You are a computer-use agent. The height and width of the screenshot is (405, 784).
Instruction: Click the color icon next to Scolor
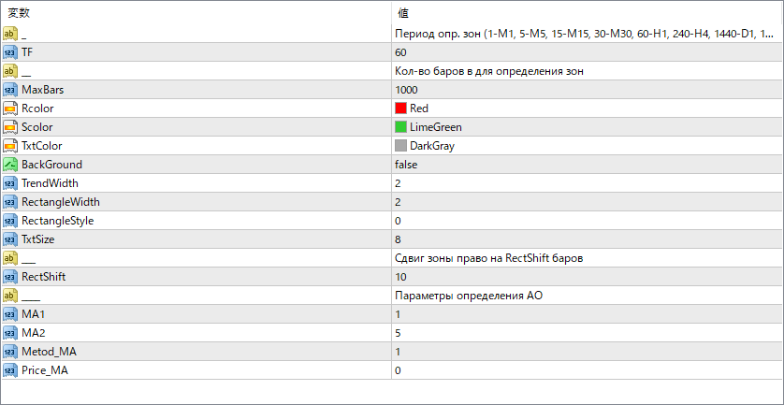10,127
